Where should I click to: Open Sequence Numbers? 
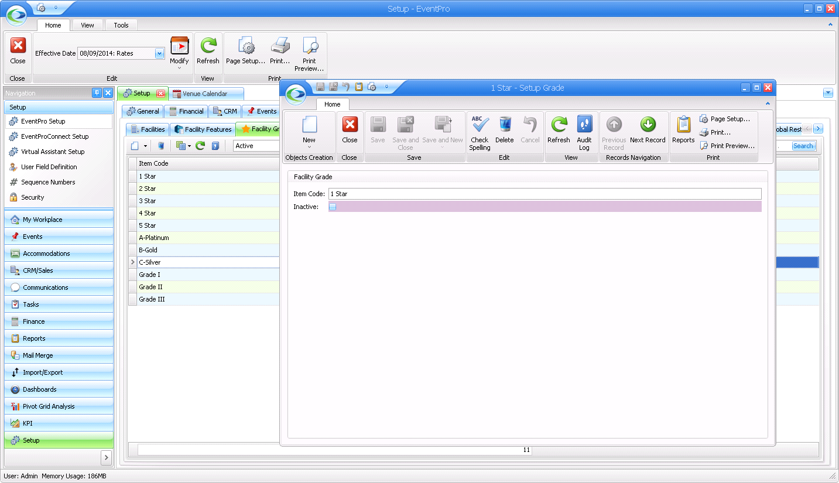click(59, 182)
